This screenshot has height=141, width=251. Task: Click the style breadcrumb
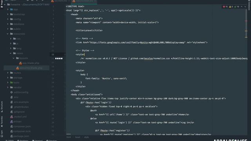(86, 137)
